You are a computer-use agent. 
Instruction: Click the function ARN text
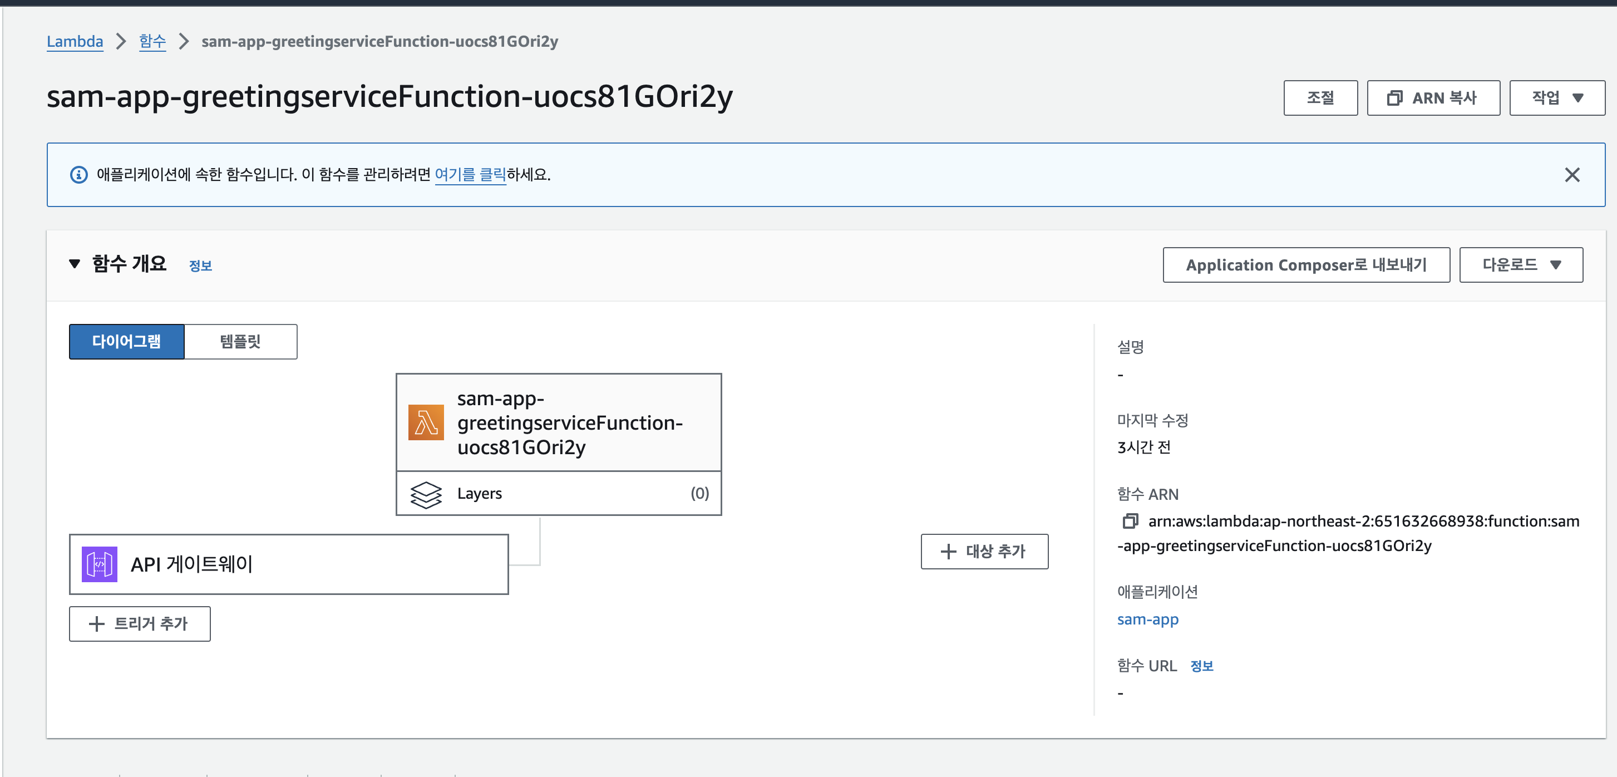[x=1348, y=533]
